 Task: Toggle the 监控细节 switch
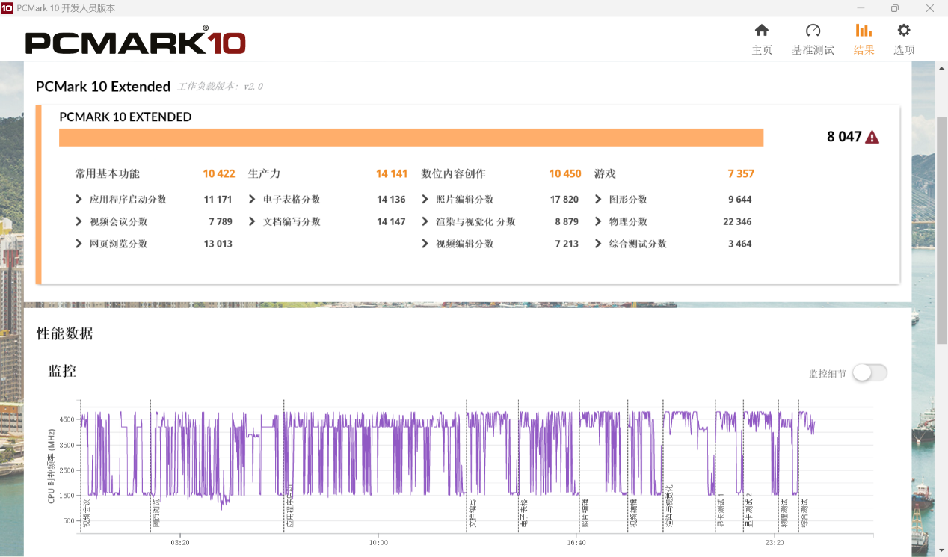click(x=869, y=373)
